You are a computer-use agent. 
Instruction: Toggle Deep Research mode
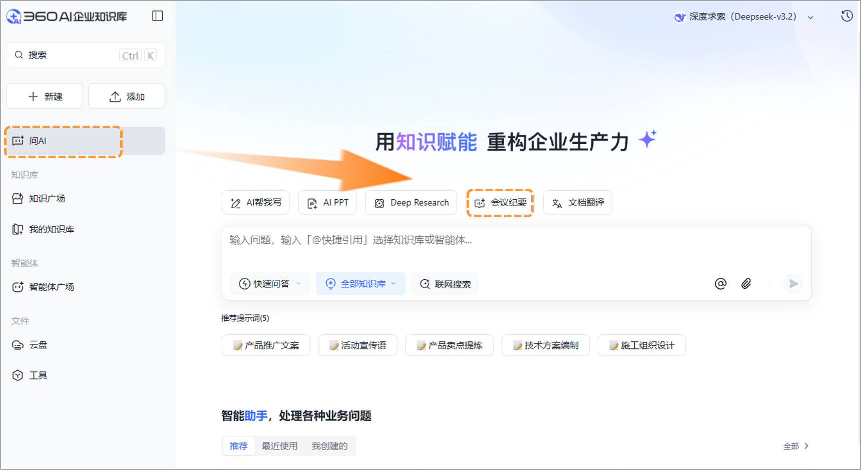pos(411,202)
